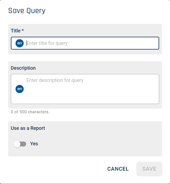170x184 pixels.
Task: Click the '0 of 500 characters' counter
Action: (x=30, y=112)
